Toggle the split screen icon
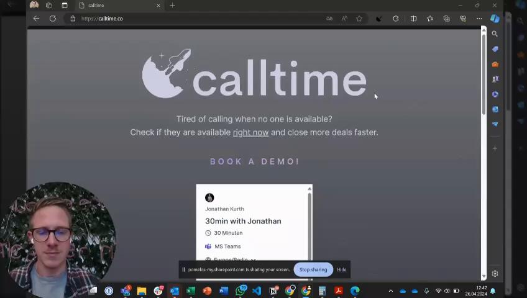Image resolution: width=527 pixels, height=298 pixels. [413, 19]
